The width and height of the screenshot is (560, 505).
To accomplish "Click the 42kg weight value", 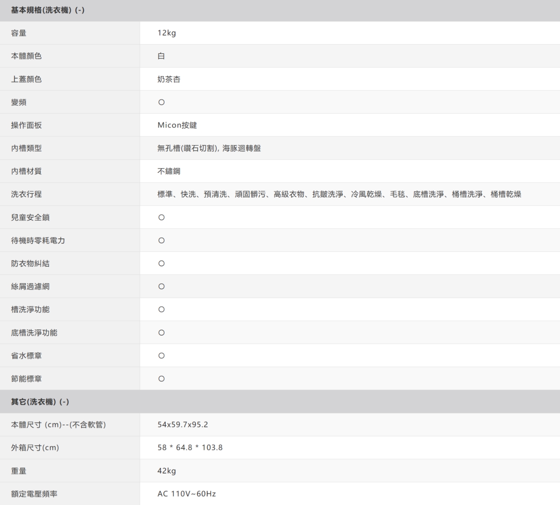I will tap(166, 471).
